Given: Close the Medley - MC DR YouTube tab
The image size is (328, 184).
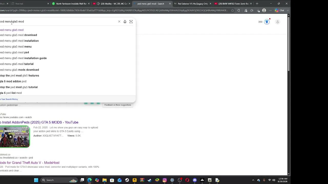Looking at the screenshot, I should click(x=129, y=4).
